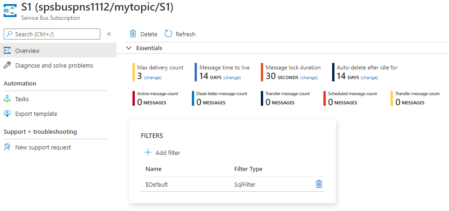Click the Refresh circular arrow icon
Image resolution: width=449 pixels, height=211 pixels.
point(168,34)
